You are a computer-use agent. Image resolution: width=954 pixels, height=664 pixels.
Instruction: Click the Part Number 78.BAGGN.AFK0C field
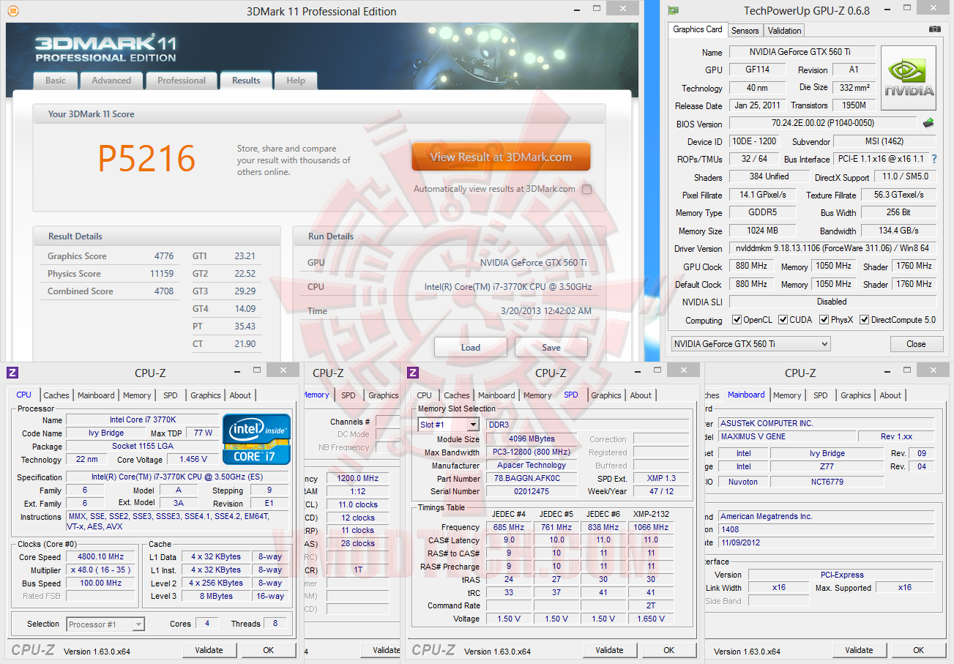click(x=532, y=479)
